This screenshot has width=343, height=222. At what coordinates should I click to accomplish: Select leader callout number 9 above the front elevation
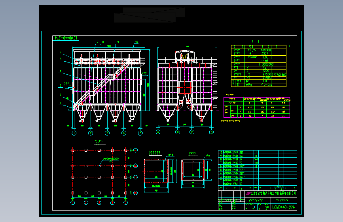tap(118, 42)
